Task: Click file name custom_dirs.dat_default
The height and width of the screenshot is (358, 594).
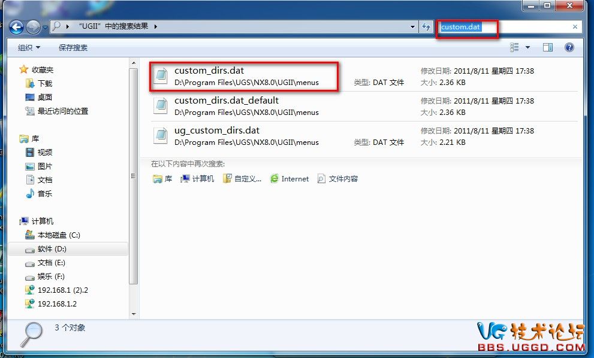Action: click(227, 101)
